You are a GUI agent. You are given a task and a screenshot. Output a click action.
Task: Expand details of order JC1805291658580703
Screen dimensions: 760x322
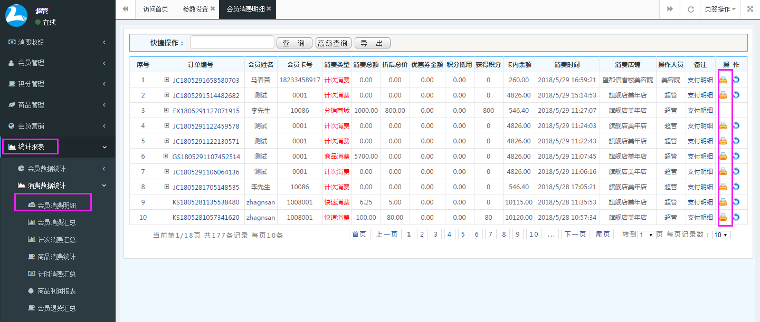(x=167, y=80)
